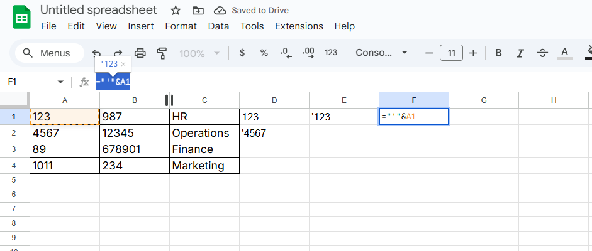This screenshot has height=251, width=592.
Task: Click the Menus search button
Action: [x=49, y=53]
